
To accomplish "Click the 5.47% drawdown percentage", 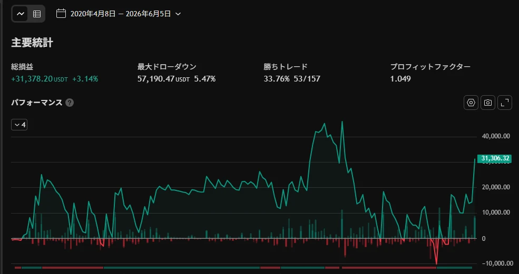I will point(205,79).
